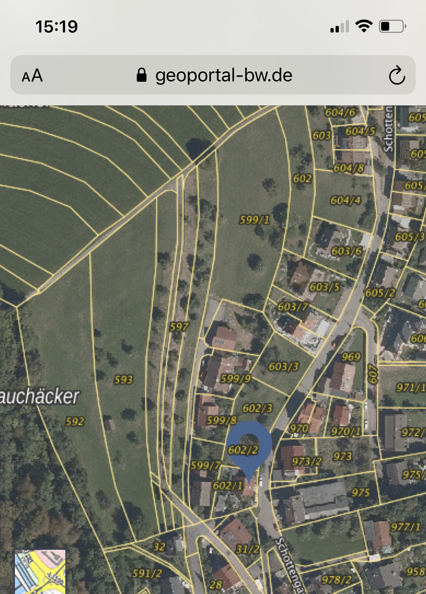
Task: Open the AA text size menu
Action: point(32,76)
